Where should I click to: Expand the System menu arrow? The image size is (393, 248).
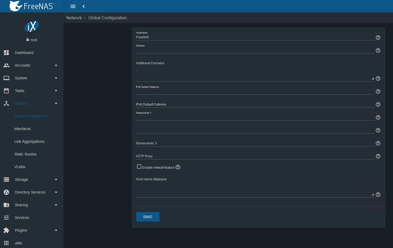tap(56, 78)
